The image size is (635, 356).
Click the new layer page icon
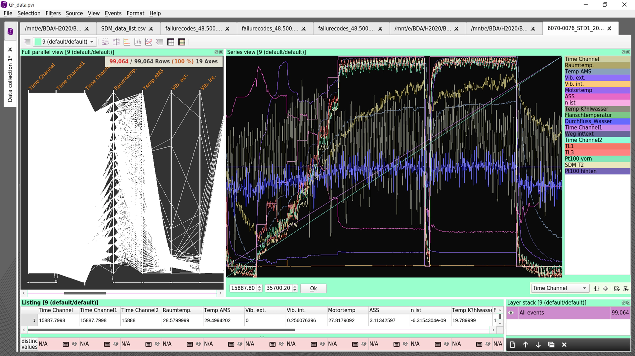click(x=512, y=344)
